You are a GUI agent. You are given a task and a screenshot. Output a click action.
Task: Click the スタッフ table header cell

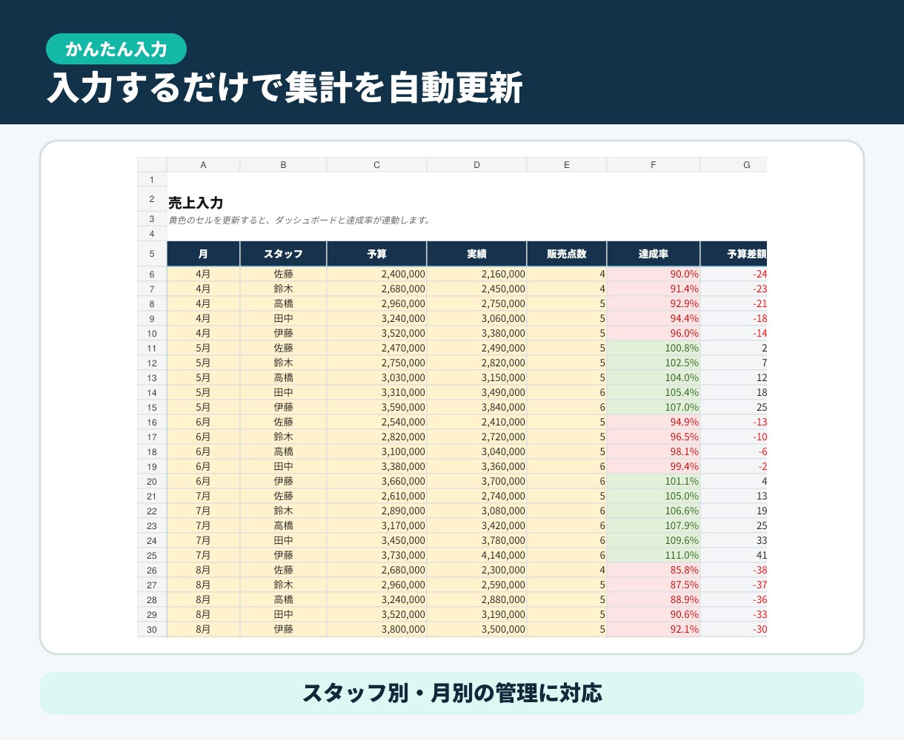click(283, 254)
